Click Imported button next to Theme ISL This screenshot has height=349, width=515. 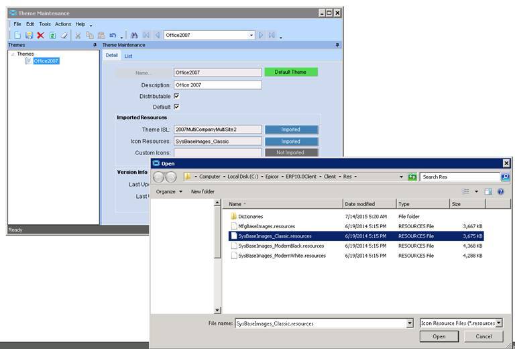click(291, 130)
